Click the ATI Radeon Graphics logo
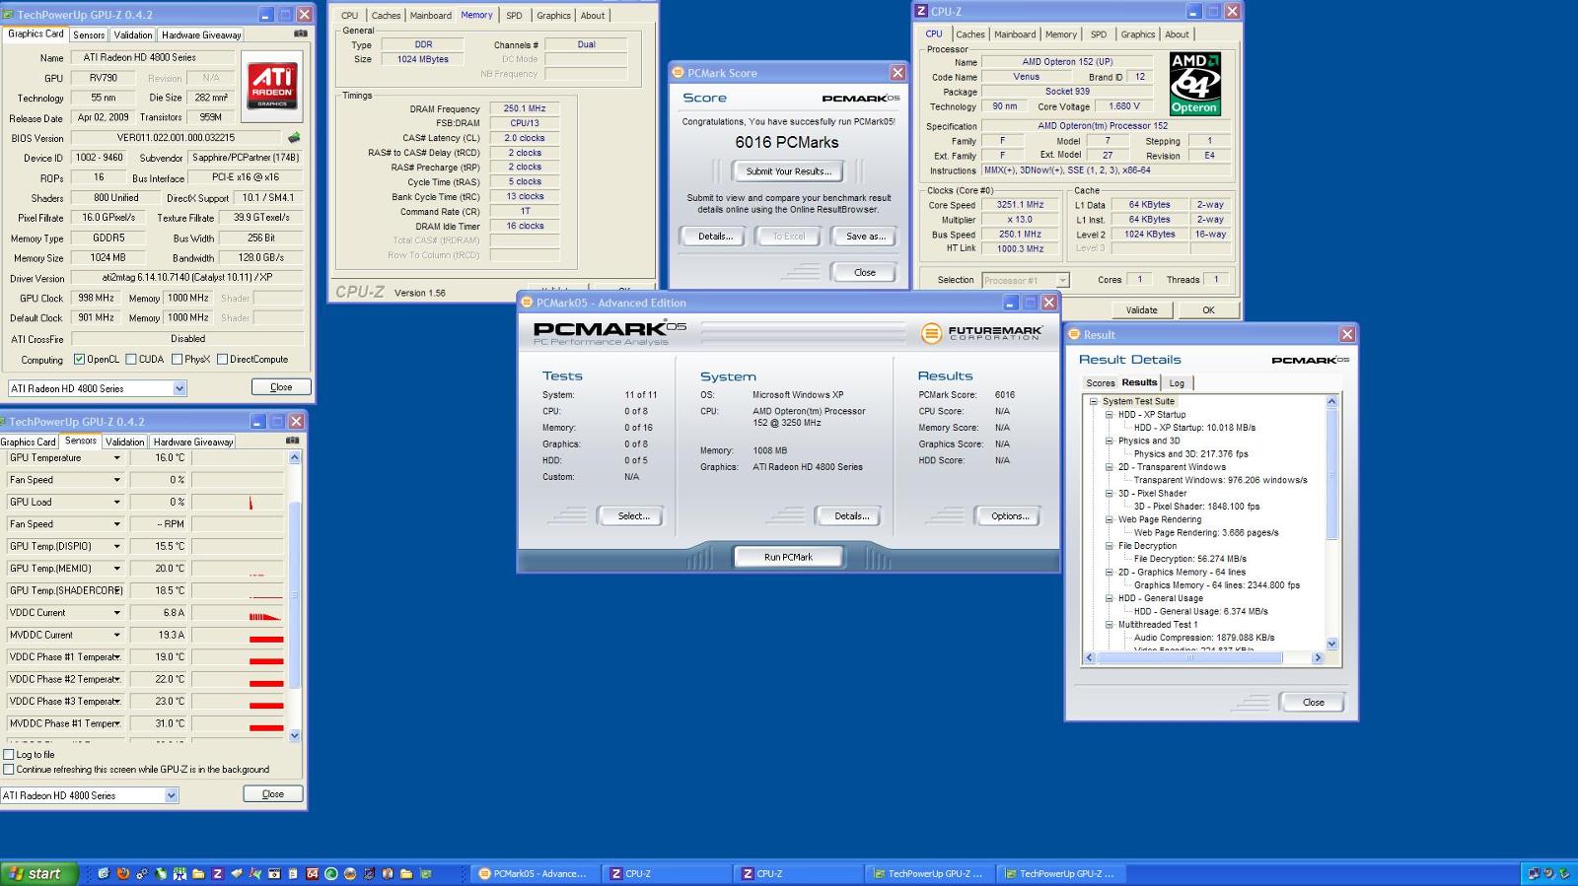 271,87
